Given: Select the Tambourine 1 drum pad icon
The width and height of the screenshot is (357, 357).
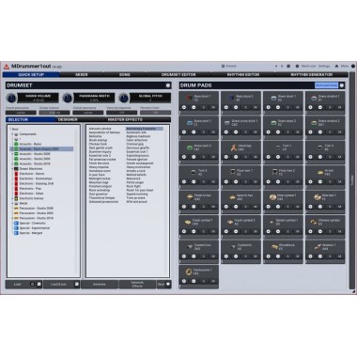Looking at the screenshot, I should coord(189,272).
